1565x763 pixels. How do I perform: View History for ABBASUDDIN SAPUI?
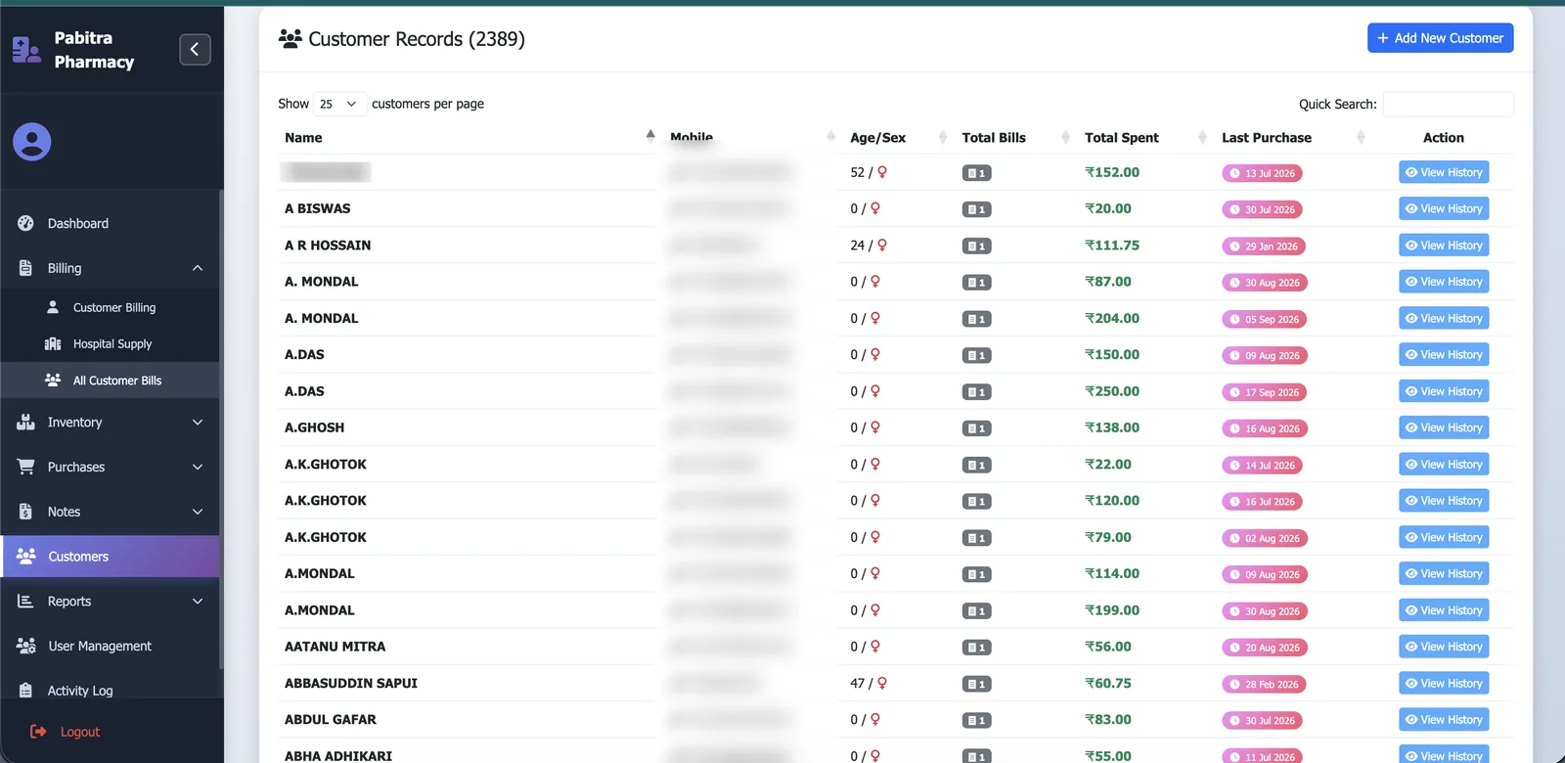[x=1444, y=683]
